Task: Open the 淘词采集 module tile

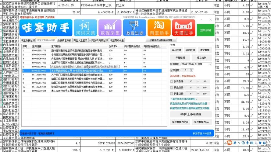Action: point(85,28)
